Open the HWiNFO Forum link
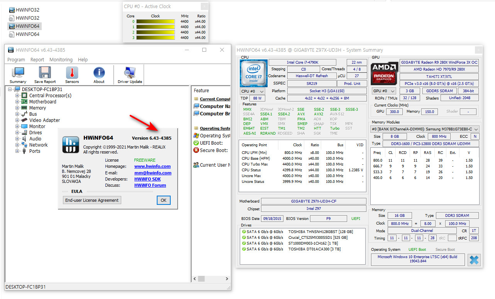Viewport: 495px width, 299px height. click(x=150, y=185)
